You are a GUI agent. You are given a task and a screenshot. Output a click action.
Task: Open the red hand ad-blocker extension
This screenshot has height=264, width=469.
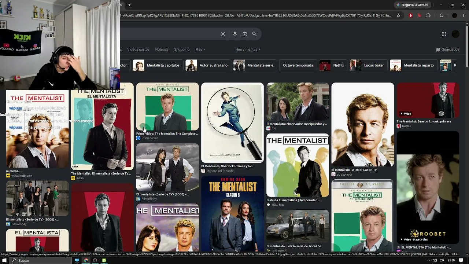pyautogui.click(x=410, y=15)
